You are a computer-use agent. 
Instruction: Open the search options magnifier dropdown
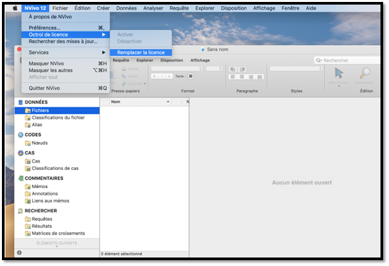pos(319,60)
